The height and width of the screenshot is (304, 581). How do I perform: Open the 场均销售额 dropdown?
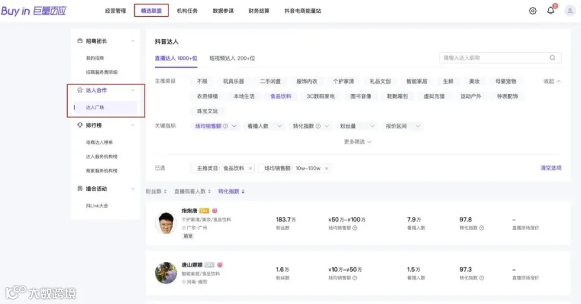pyautogui.click(x=215, y=126)
